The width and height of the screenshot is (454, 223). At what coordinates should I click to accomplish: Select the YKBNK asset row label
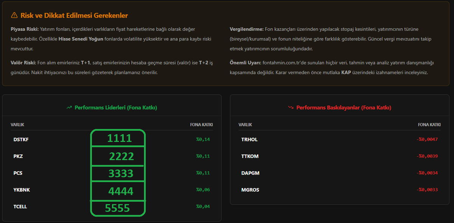[x=22, y=190]
